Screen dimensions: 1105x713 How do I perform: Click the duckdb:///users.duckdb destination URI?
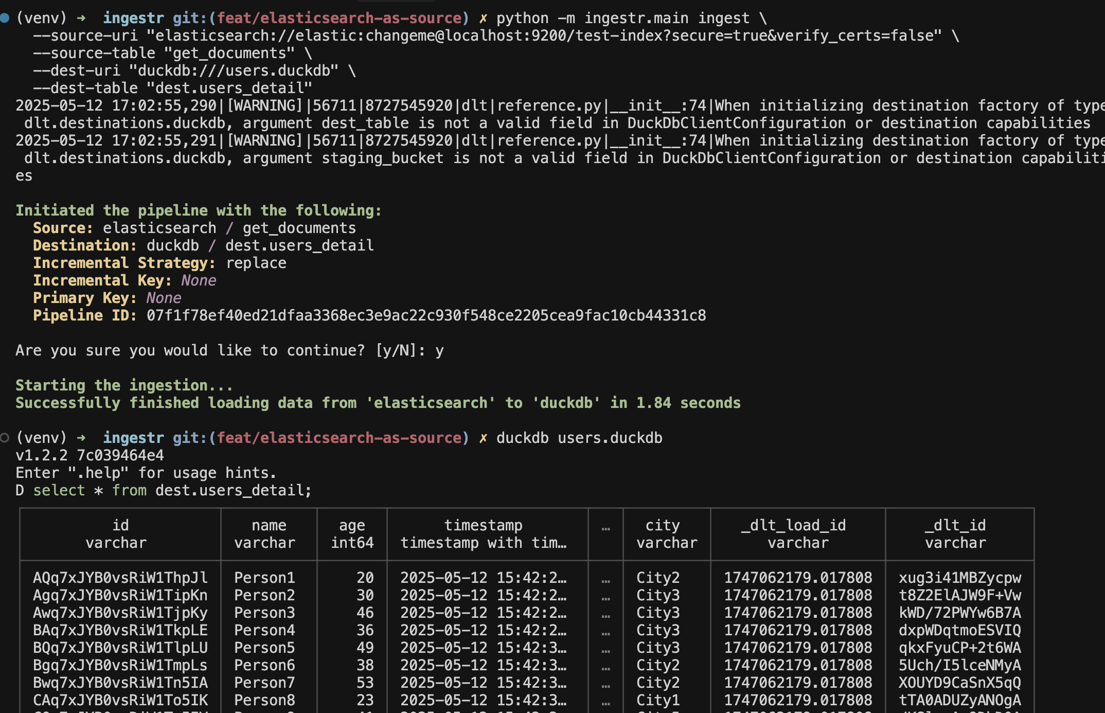click(x=234, y=70)
